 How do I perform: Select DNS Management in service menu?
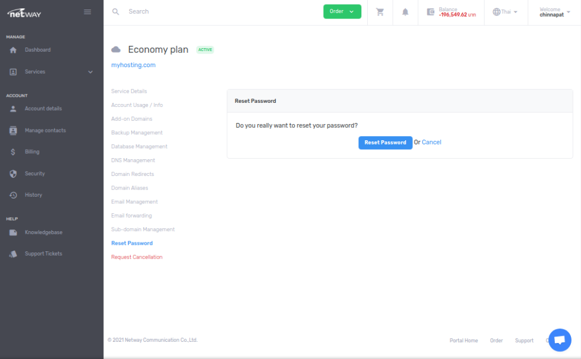(x=133, y=160)
